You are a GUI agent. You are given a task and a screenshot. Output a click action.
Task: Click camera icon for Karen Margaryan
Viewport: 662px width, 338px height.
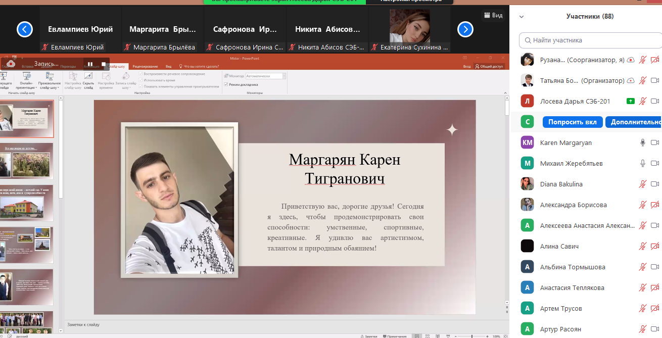click(x=655, y=142)
